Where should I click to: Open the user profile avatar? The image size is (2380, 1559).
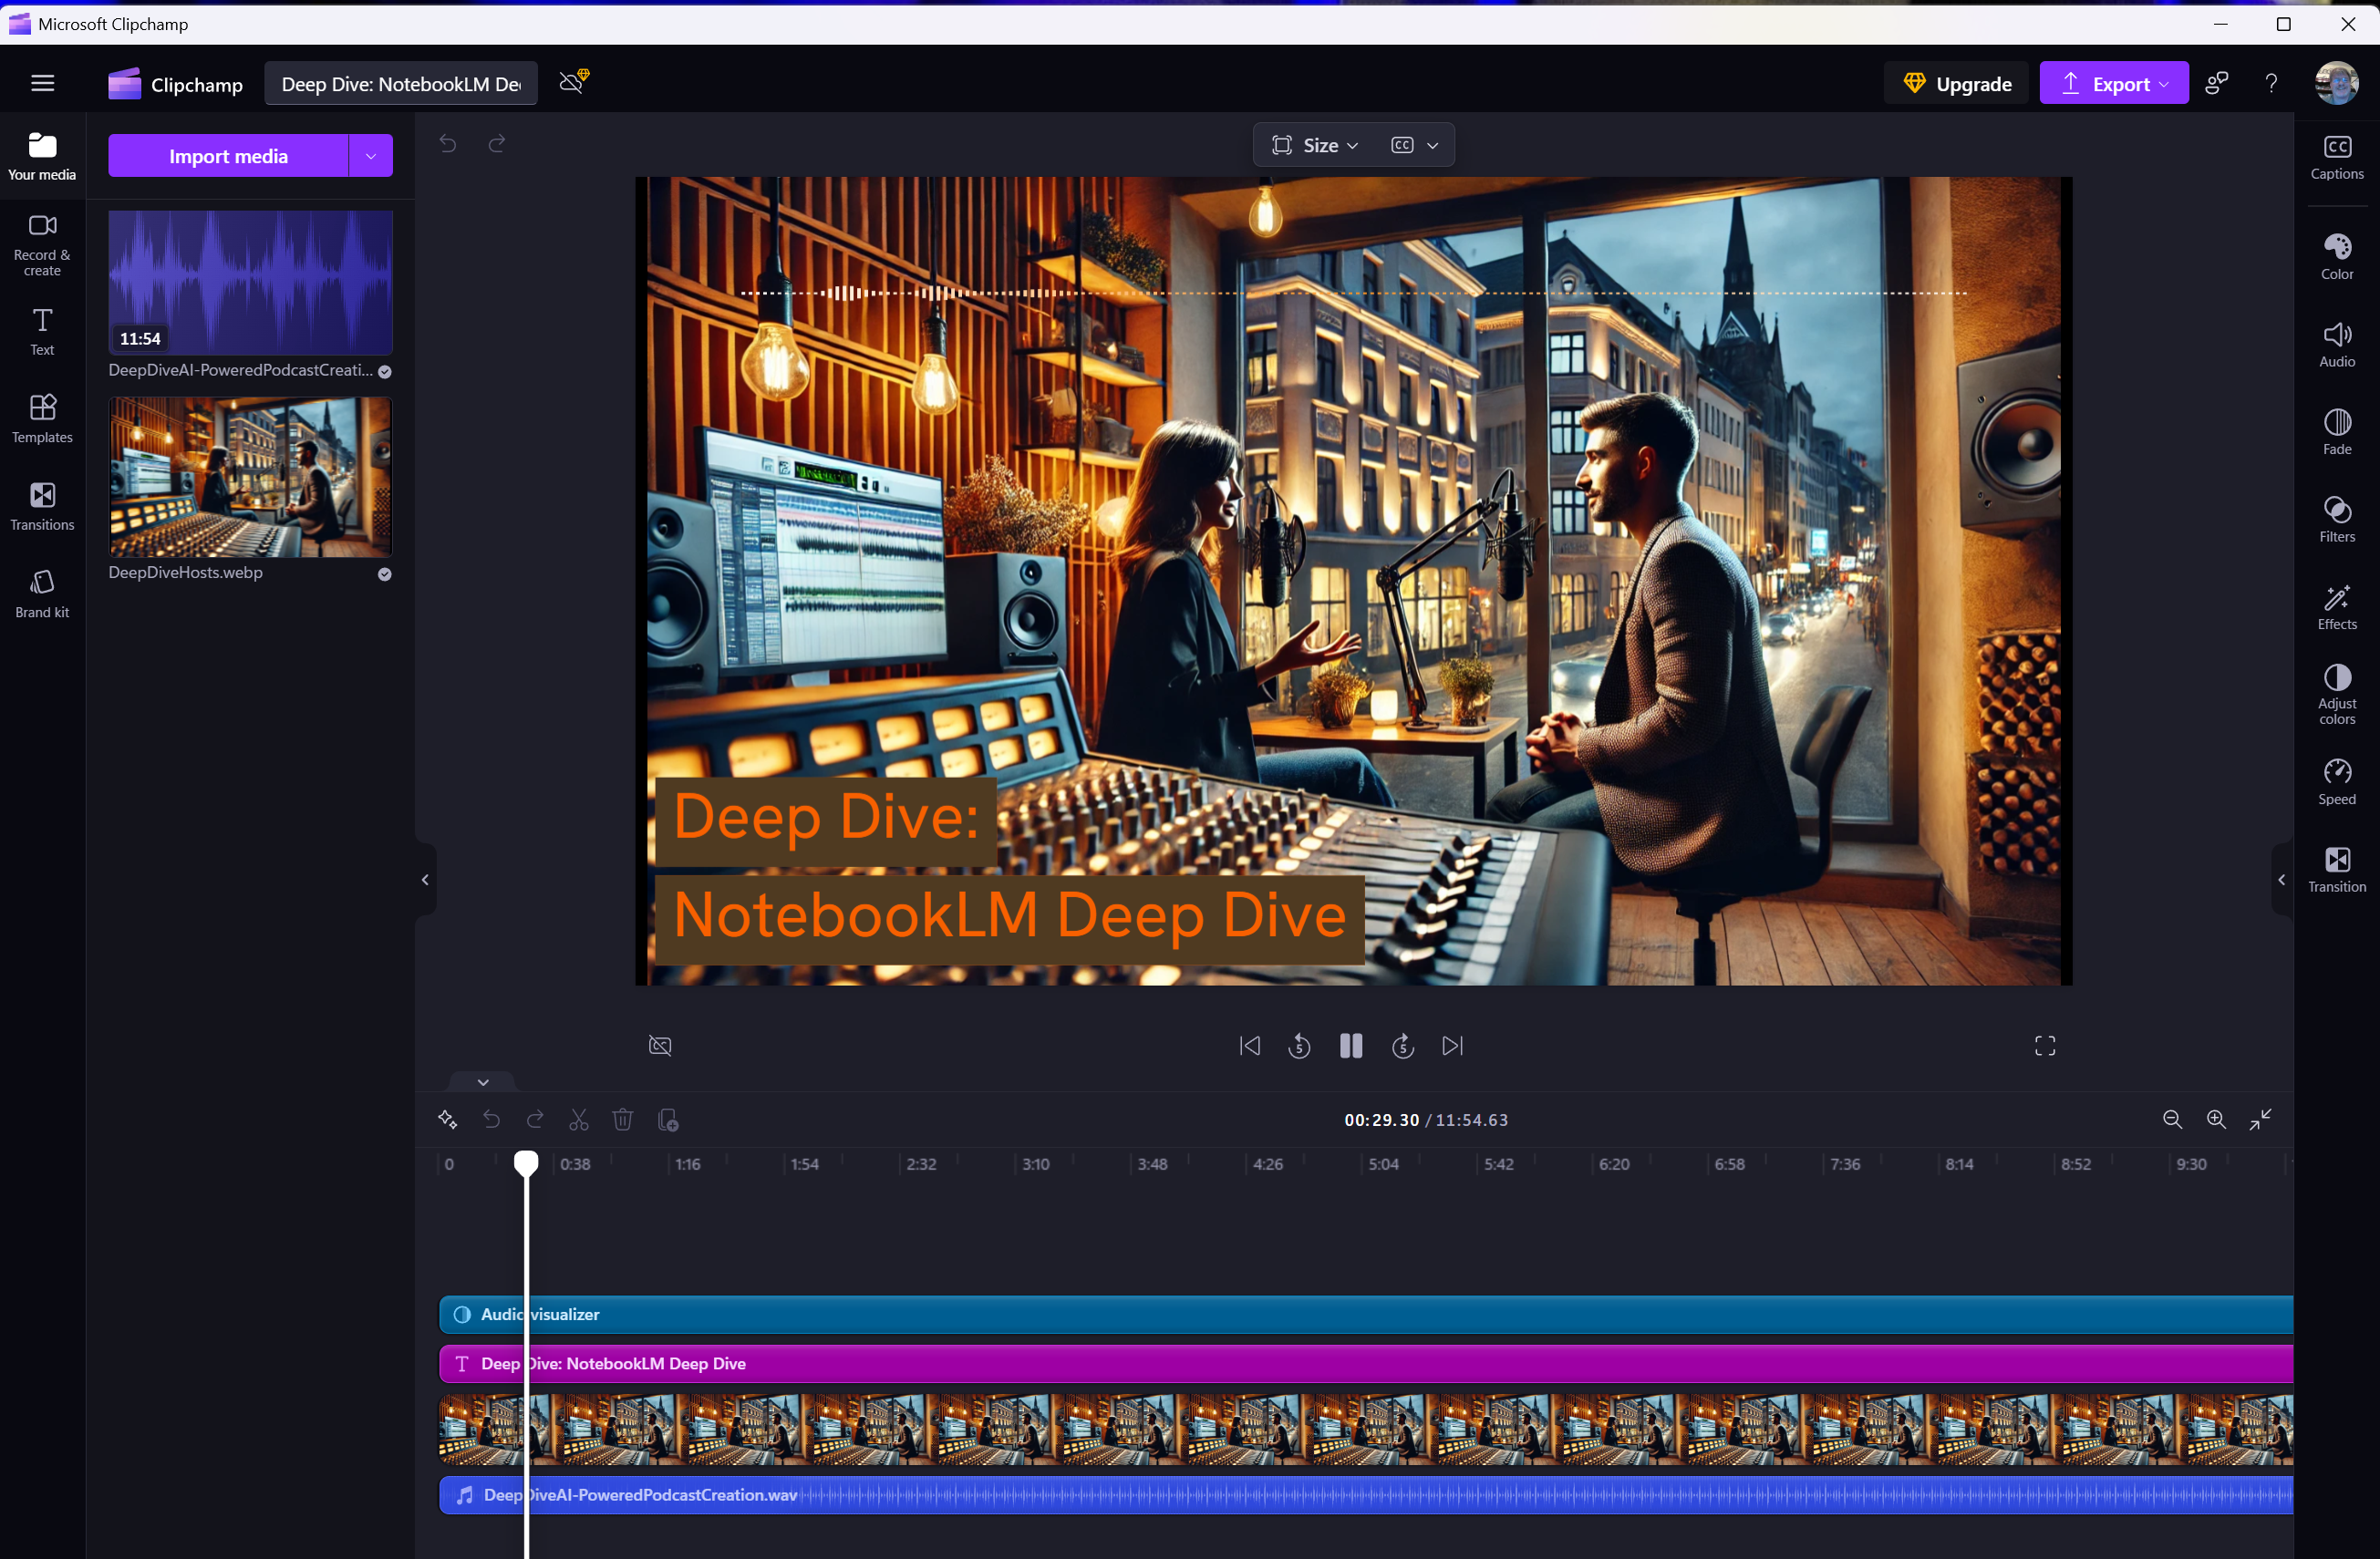coord(2336,83)
